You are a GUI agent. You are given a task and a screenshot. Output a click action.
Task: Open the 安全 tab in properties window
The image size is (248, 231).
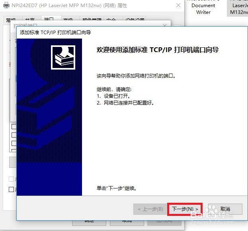(113, 19)
